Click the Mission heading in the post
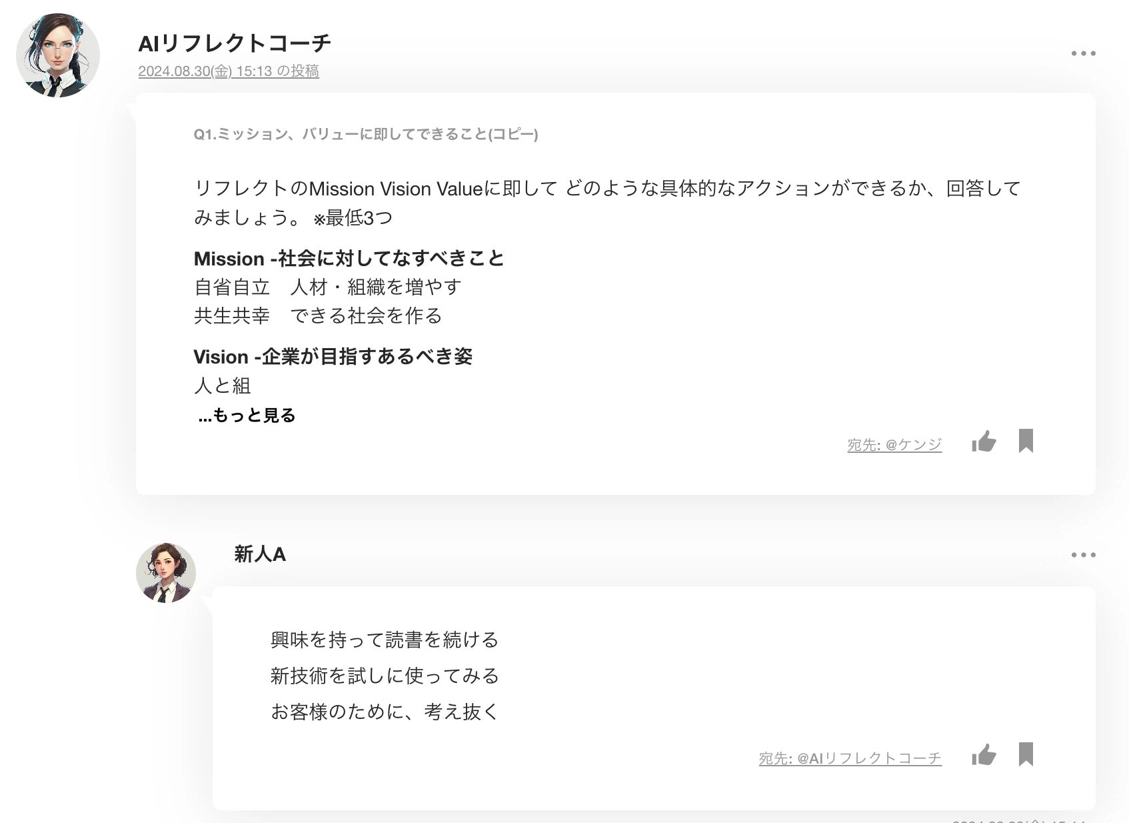Screen dimensions: 1129x823 click(349, 258)
